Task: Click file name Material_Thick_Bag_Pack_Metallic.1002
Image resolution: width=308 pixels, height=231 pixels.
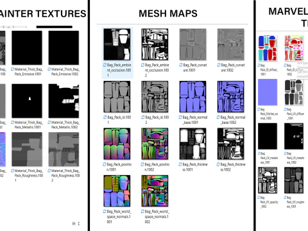Action: tap(65, 124)
